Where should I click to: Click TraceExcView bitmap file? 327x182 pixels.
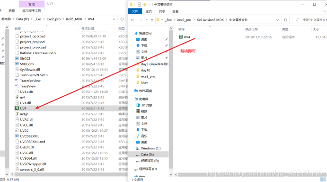(30, 81)
